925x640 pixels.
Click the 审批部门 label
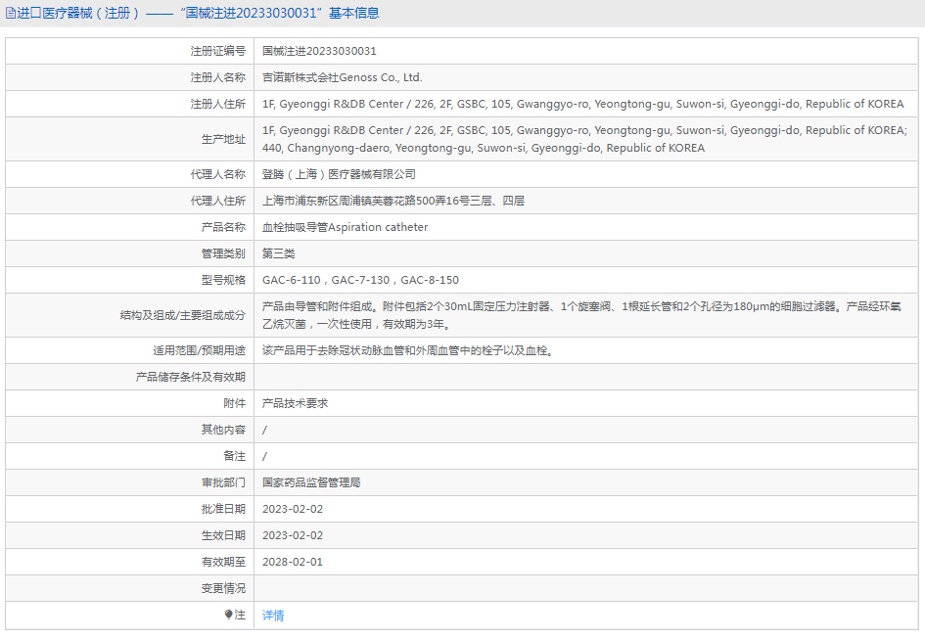click(x=223, y=482)
